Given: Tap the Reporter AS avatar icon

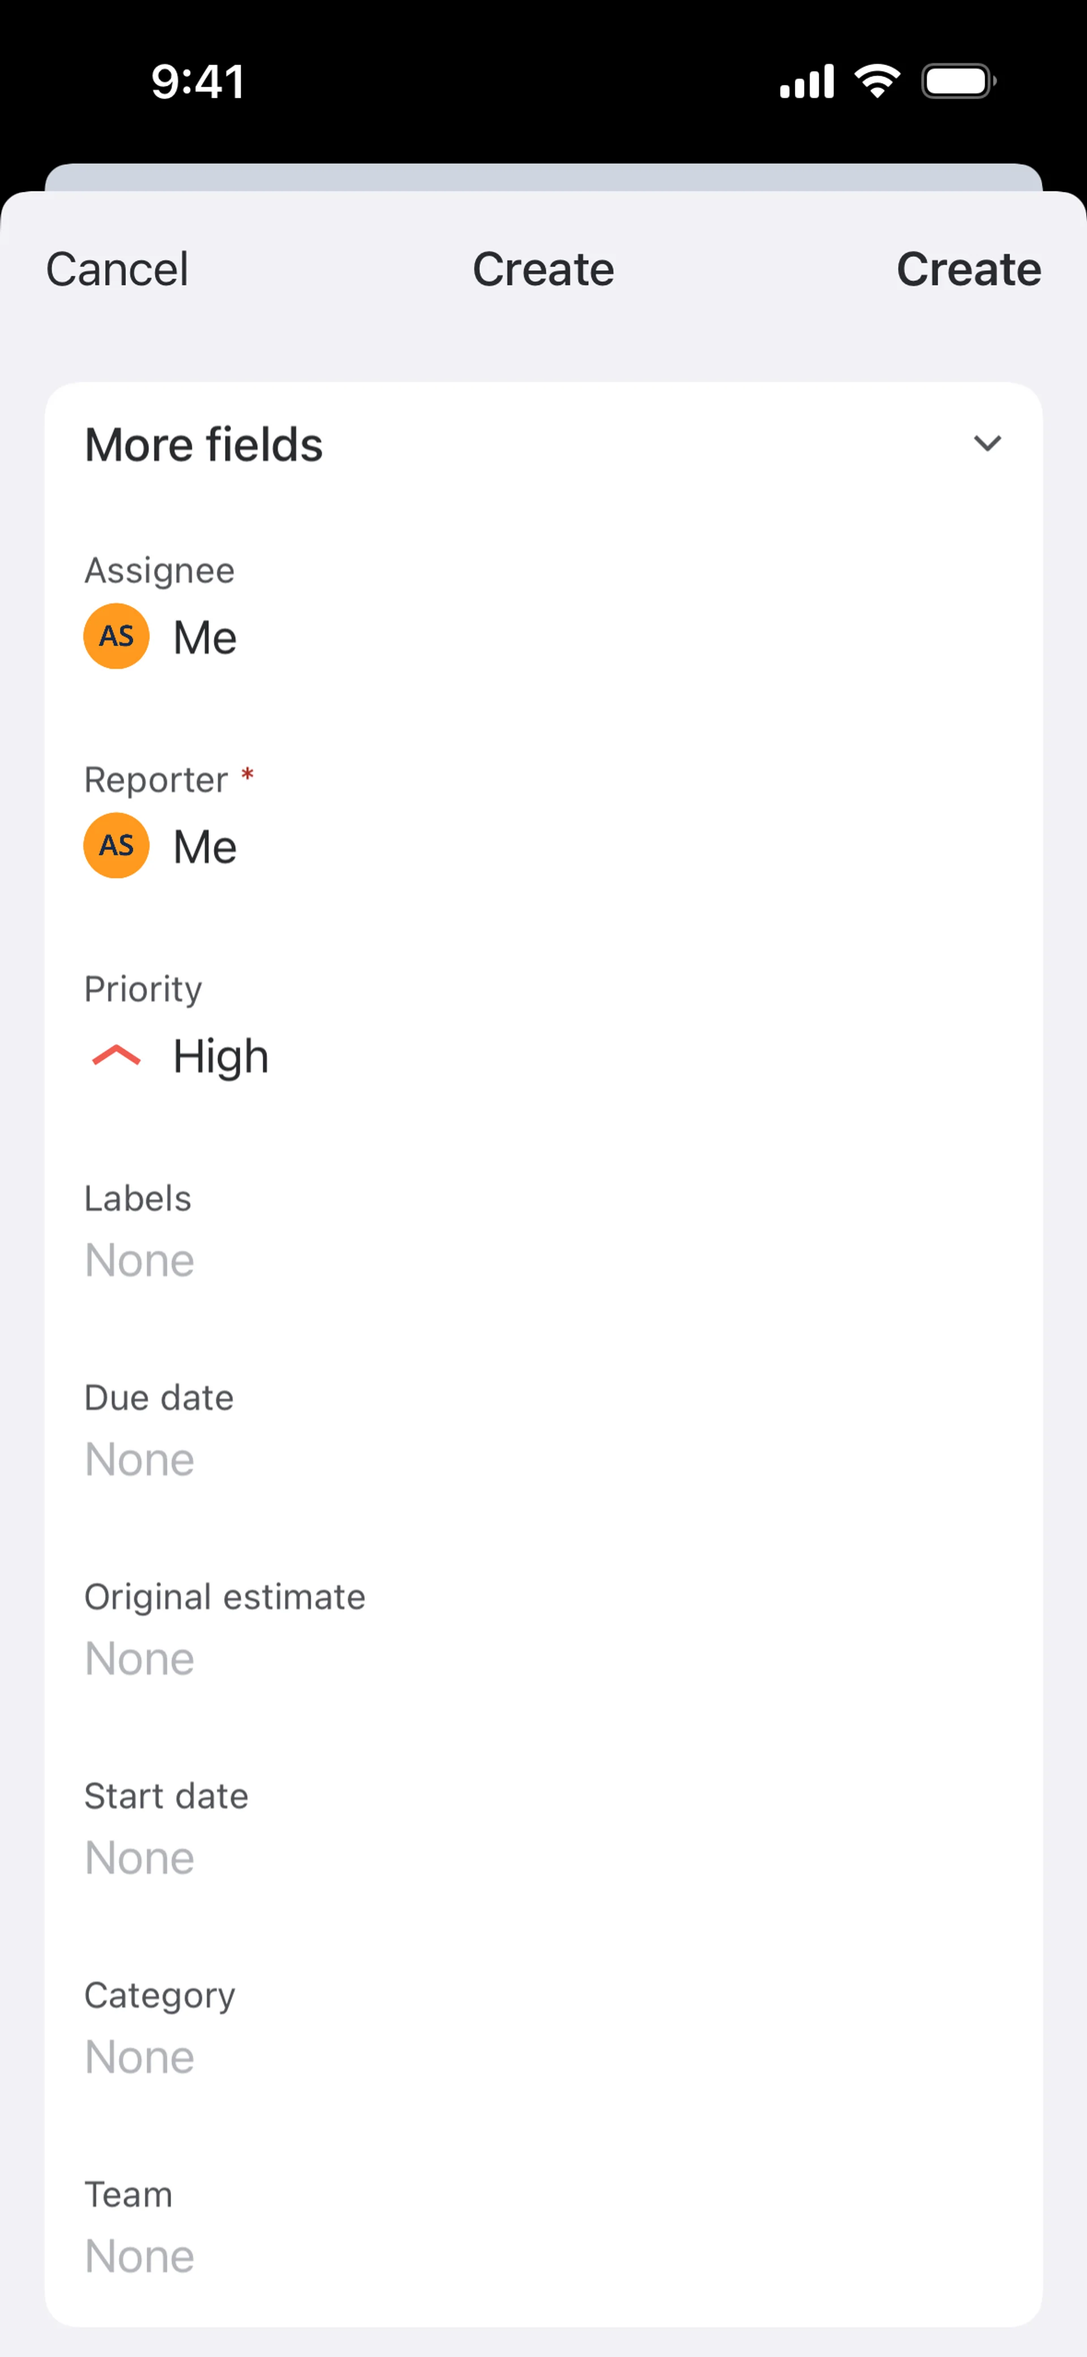Looking at the screenshot, I should pos(116,846).
